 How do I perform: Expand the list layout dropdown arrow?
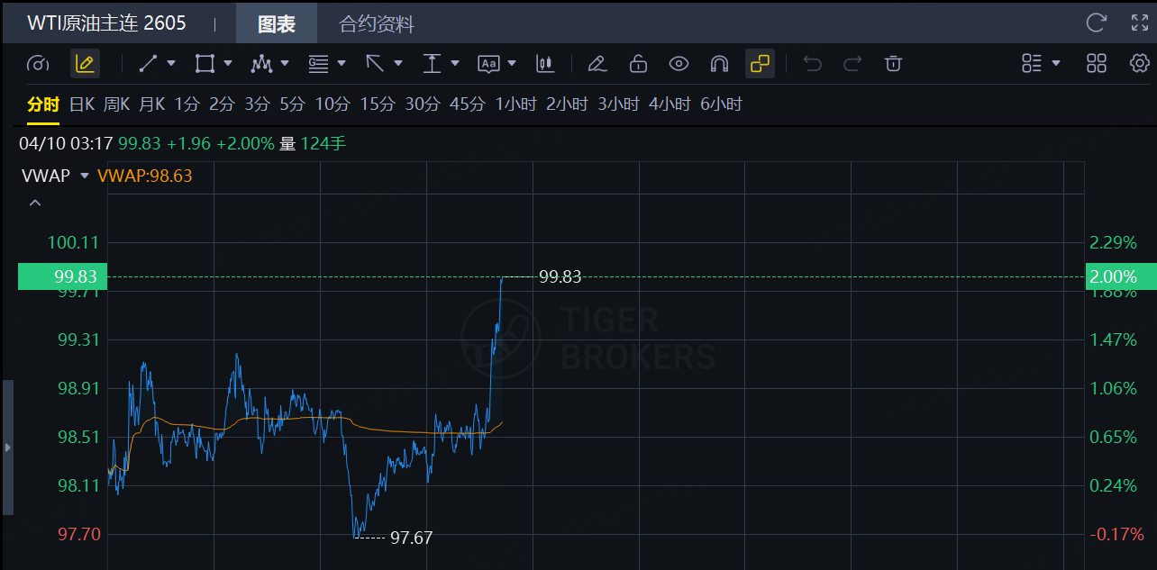click(x=1056, y=64)
